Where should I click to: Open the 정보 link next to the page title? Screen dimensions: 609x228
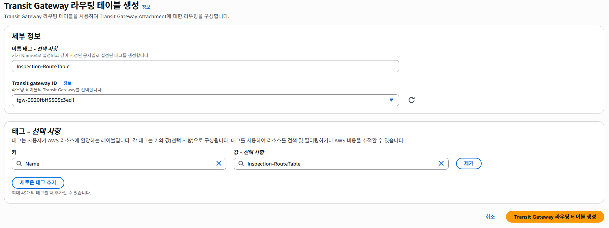pyautogui.click(x=146, y=7)
